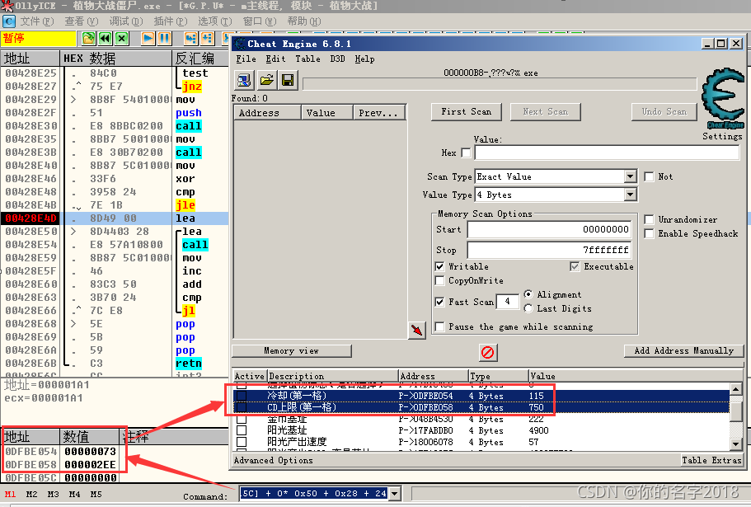751x507 pixels.
Task: Select M2 memory tab in OllyICE
Action: [31, 494]
